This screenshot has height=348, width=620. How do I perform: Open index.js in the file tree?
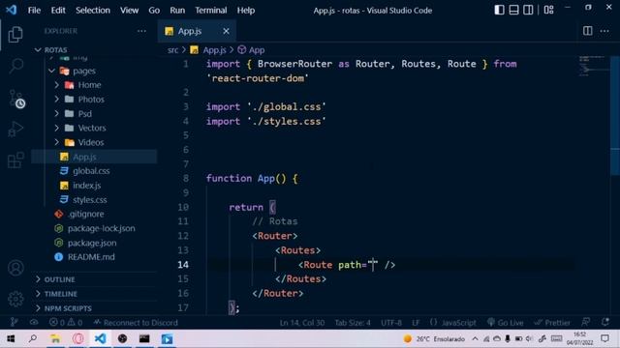[x=94, y=185]
